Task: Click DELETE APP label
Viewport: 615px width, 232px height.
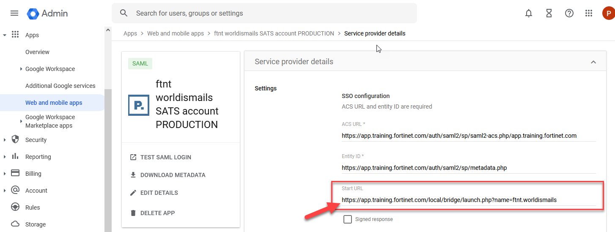Action: [157, 213]
